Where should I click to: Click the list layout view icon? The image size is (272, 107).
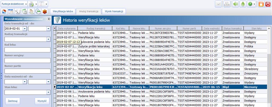[x=41, y=4]
